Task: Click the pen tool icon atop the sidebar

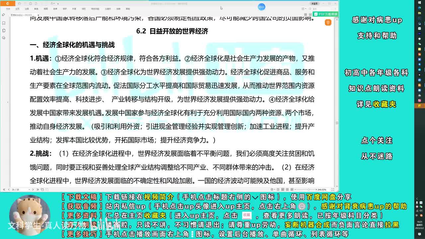Action: click(3, 15)
